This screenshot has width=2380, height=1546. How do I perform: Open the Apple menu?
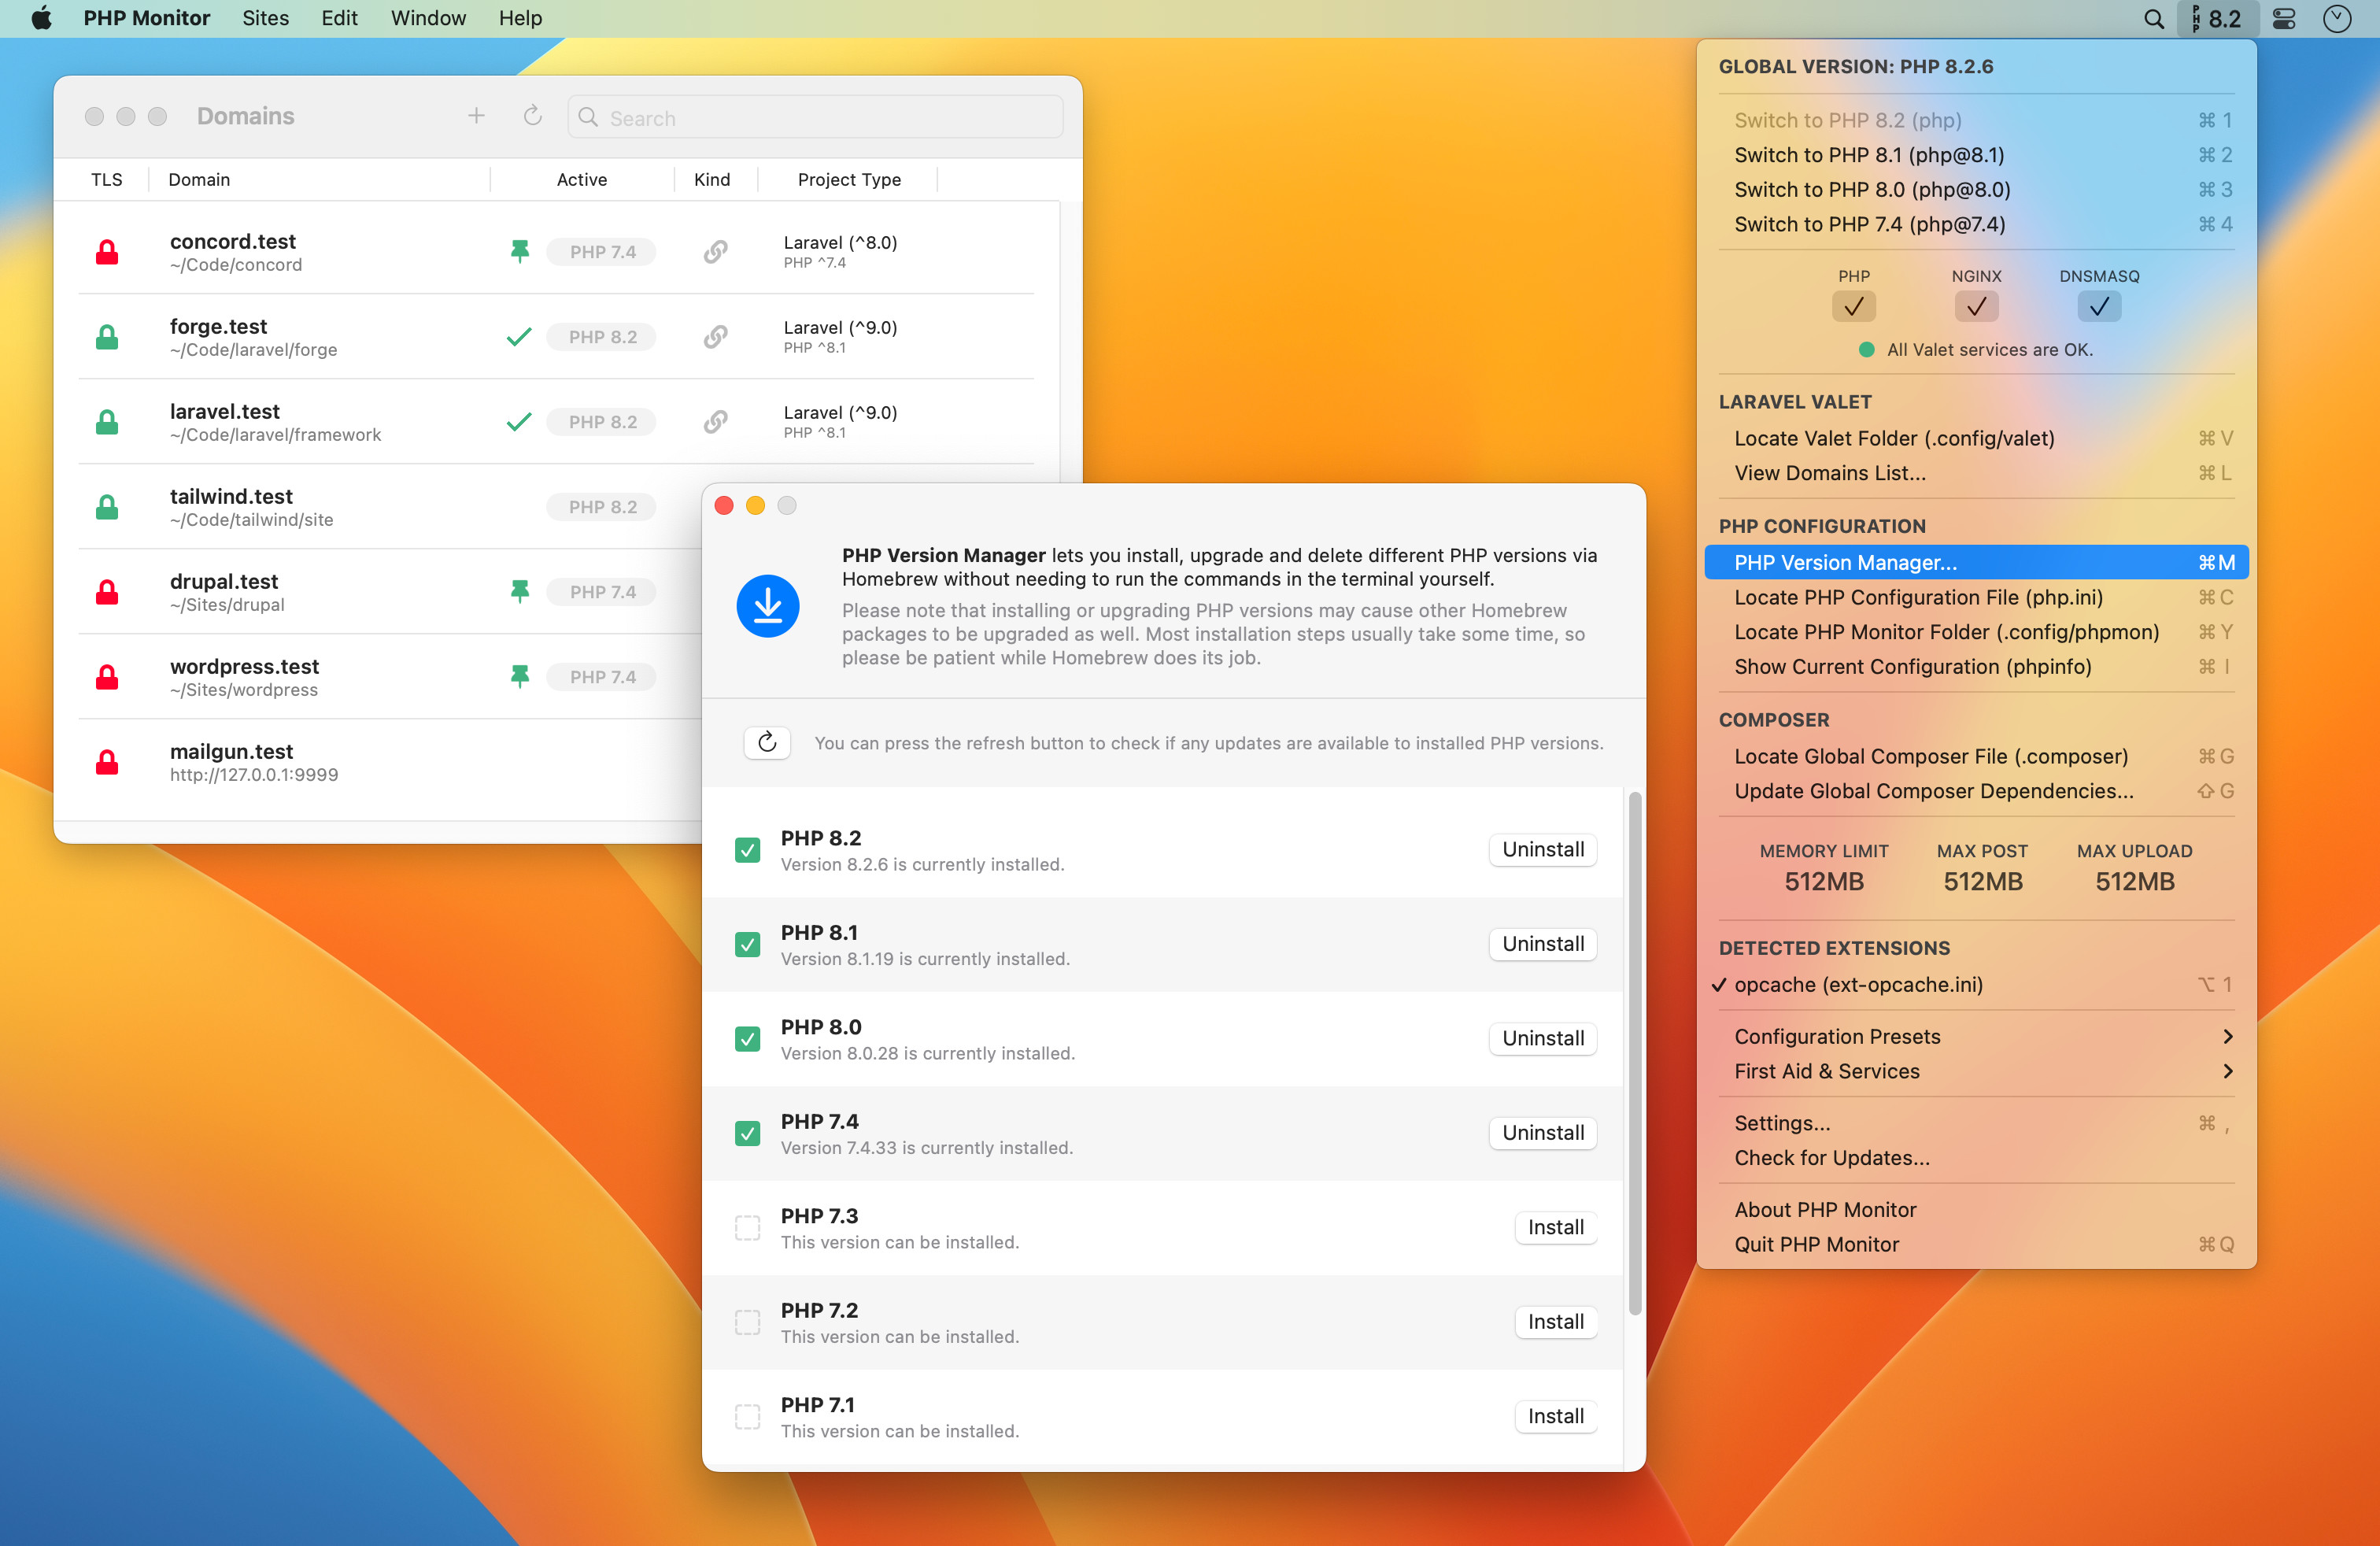[x=41, y=18]
